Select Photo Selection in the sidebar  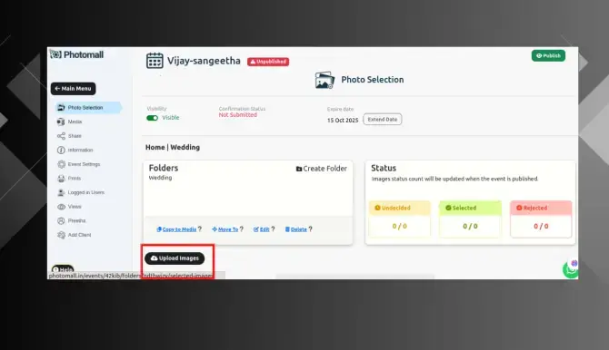pos(88,108)
